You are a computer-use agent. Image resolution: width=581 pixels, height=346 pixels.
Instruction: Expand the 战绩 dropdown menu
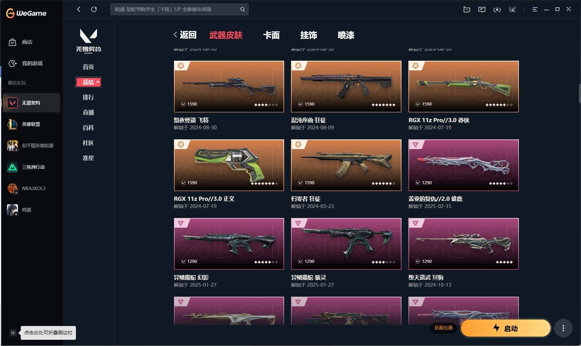tap(88, 82)
